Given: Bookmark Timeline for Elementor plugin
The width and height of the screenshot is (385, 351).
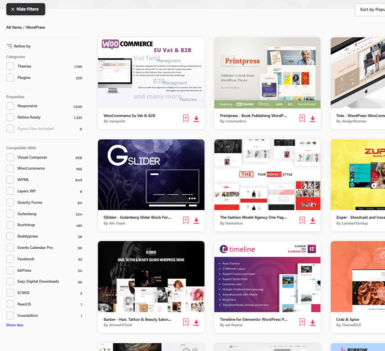Looking at the screenshot, I should tap(302, 322).
